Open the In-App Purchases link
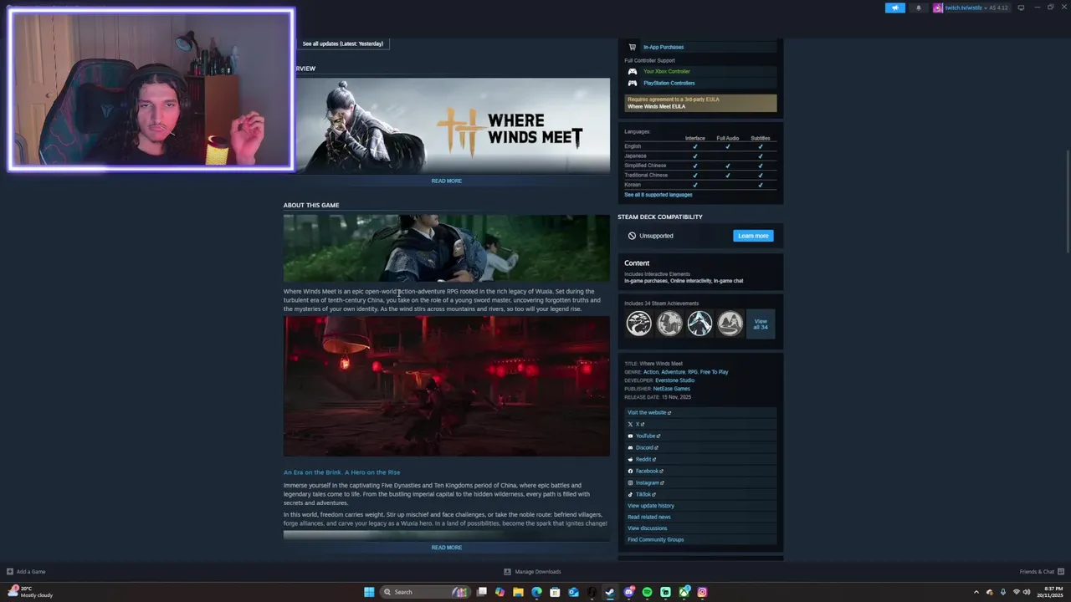This screenshot has height=602, width=1071. pyautogui.click(x=664, y=47)
